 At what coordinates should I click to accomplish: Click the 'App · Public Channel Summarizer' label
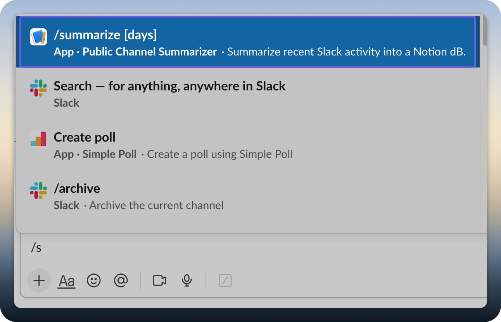tap(135, 52)
